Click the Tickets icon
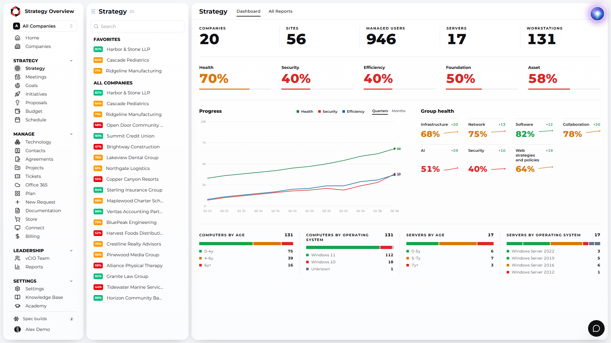The image size is (611, 343). coord(18,176)
